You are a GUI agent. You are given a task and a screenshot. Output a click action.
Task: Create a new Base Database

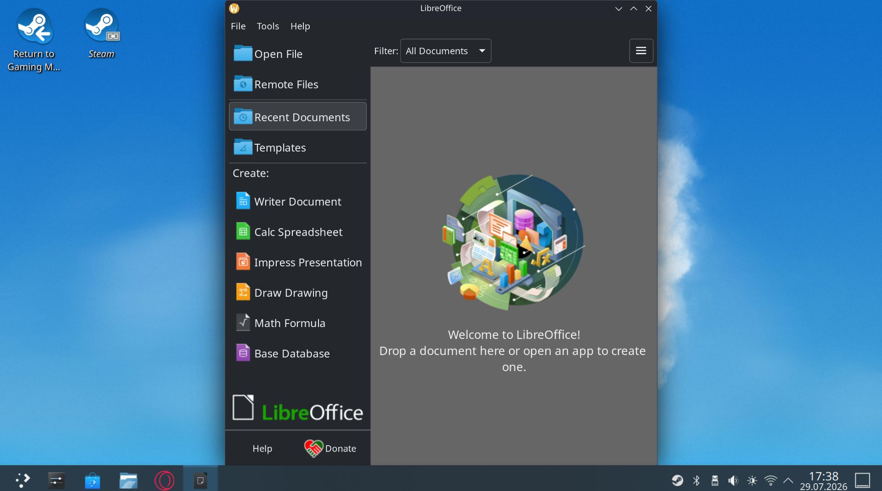click(297, 353)
